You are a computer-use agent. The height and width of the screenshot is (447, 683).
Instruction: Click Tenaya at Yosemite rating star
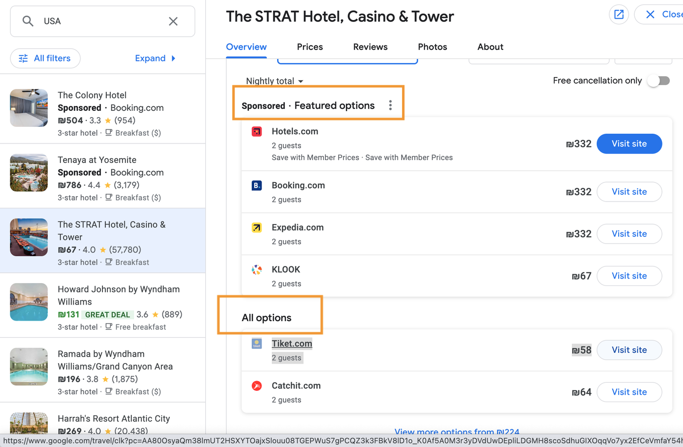[x=107, y=185]
